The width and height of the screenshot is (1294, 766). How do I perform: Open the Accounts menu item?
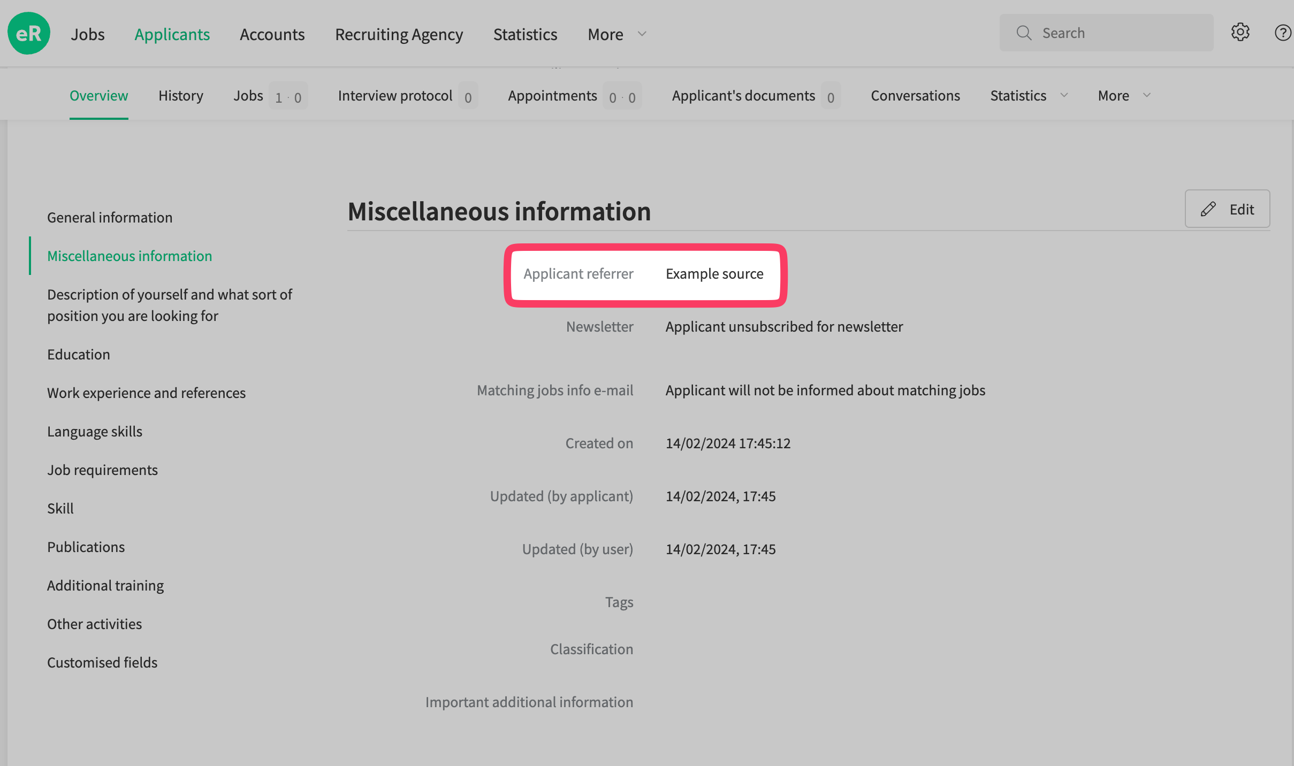point(272,34)
